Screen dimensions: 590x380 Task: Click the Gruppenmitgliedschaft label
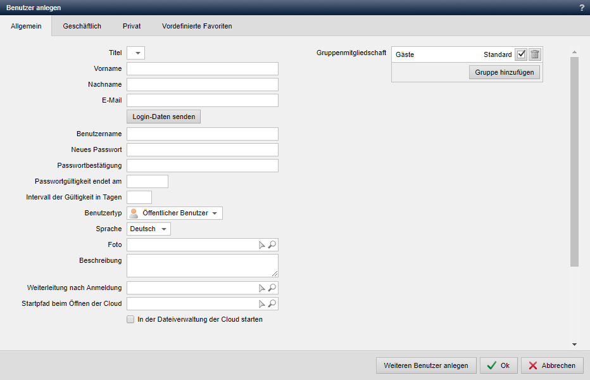pos(351,53)
